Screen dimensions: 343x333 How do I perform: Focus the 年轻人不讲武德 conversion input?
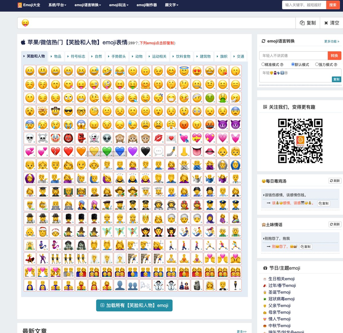pyautogui.click(x=293, y=56)
